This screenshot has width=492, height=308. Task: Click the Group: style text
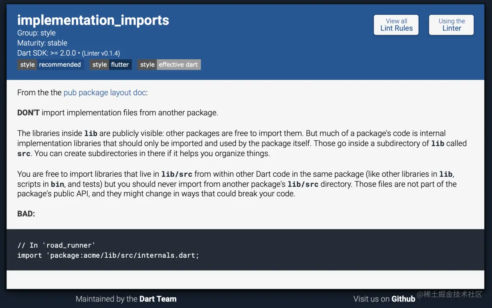36,33
